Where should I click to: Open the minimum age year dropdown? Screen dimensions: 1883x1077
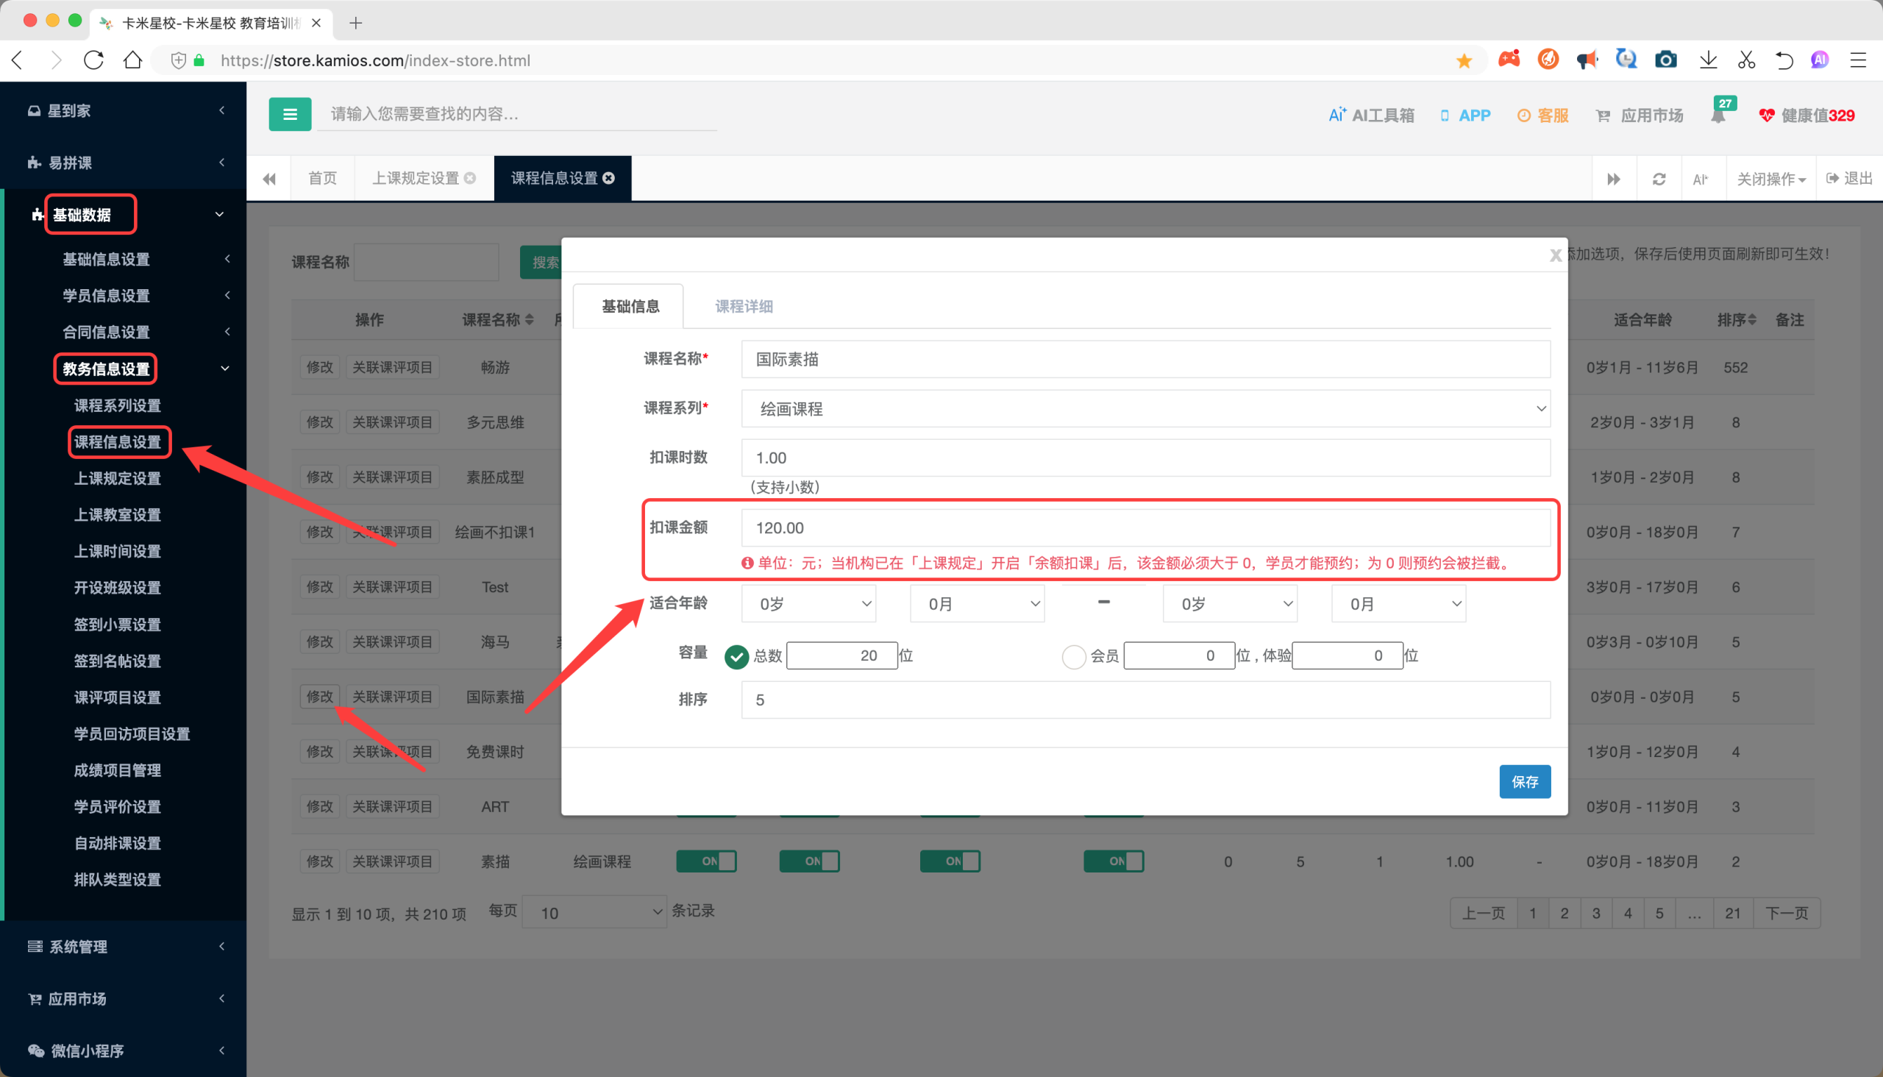click(808, 603)
